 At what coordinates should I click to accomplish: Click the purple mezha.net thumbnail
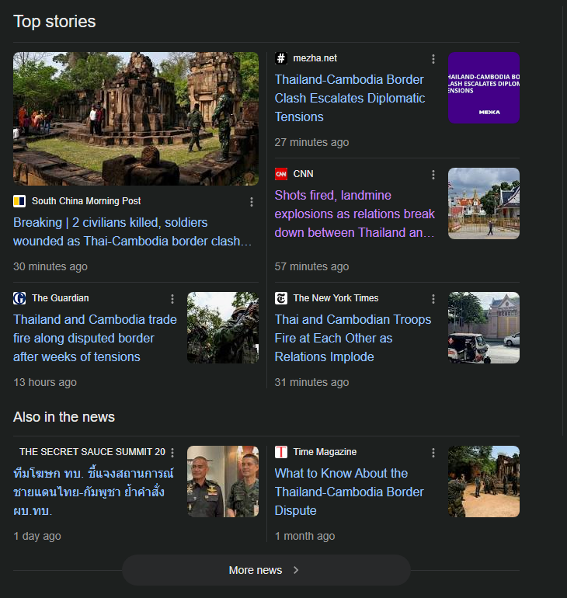pos(484,88)
